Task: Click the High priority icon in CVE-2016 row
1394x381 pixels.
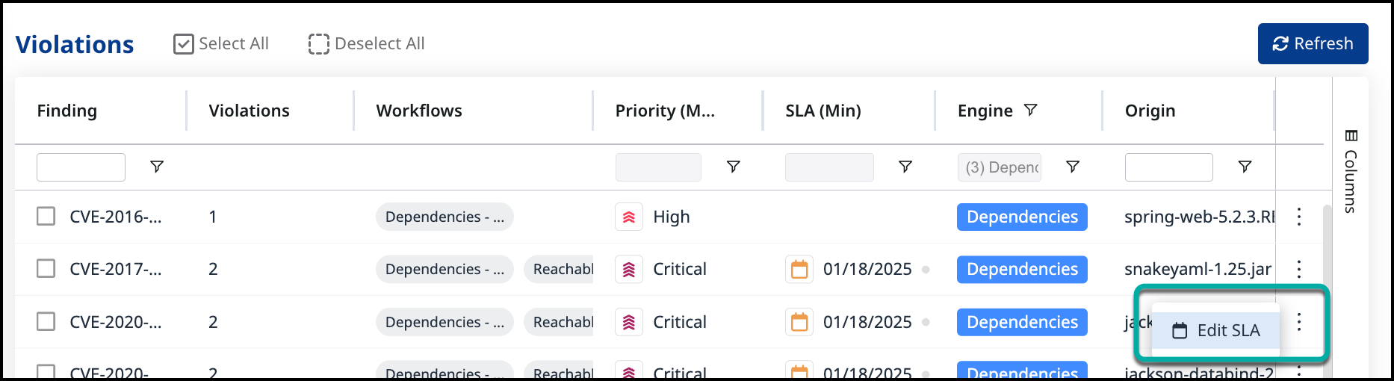Action: pyautogui.click(x=629, y=217)
